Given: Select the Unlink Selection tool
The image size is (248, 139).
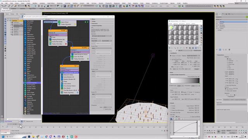Looking at the screenshot, I should (x=12, y=6).
